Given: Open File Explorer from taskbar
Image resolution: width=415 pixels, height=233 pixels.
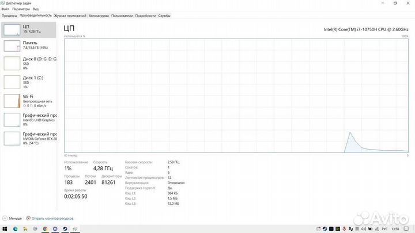Looking at the screenshot, I should point(25,229).
